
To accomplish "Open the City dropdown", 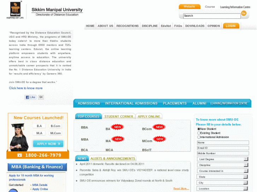I will [x=222, y=183].
